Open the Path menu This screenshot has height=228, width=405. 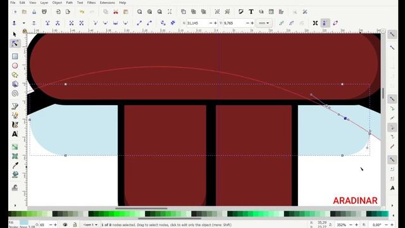point(69,3)
